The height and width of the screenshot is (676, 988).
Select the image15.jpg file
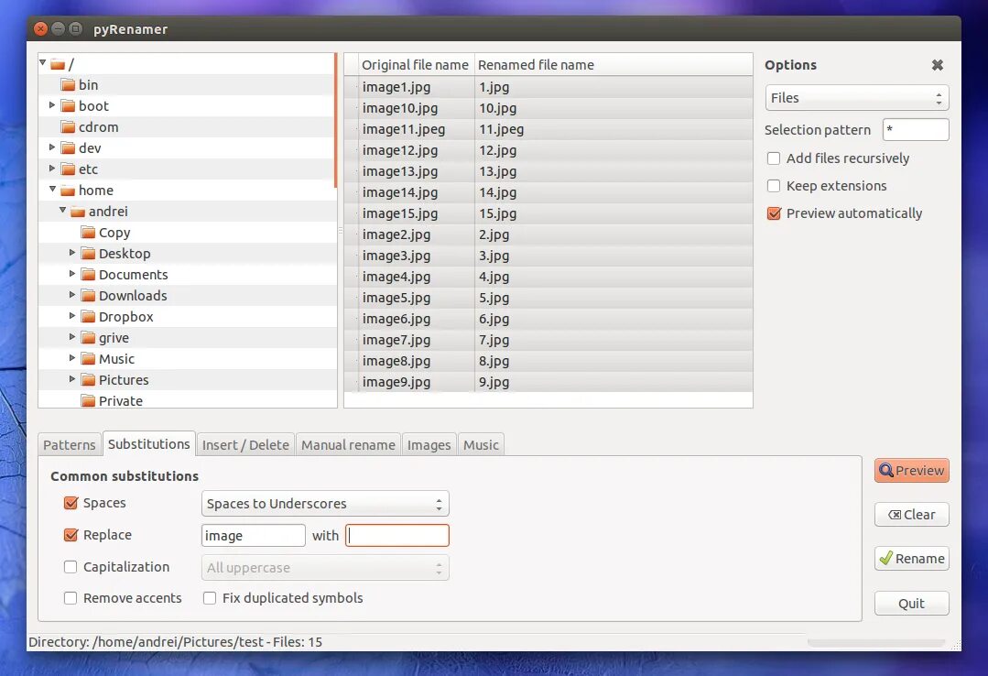tap(548, 213)
